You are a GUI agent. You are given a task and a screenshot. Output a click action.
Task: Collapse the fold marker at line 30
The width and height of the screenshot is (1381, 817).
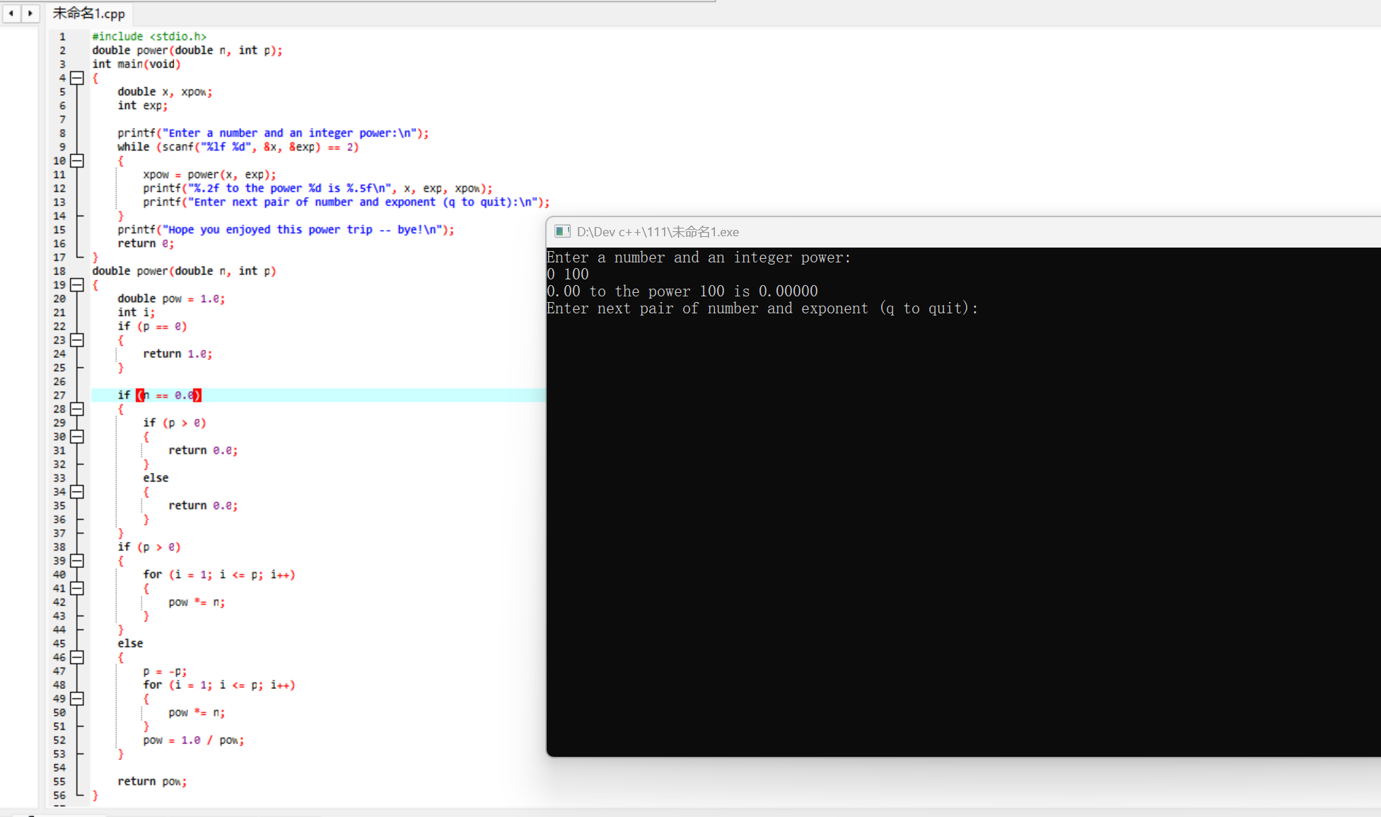[x=77, y=436]
